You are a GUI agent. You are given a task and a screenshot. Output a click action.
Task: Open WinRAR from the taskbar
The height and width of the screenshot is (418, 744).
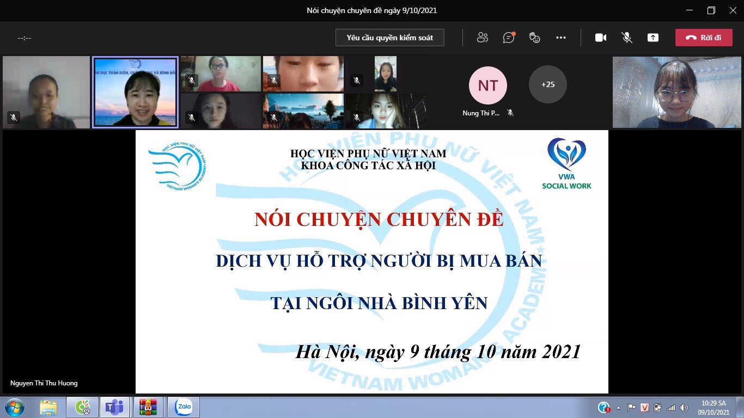[x=148, y=407]
